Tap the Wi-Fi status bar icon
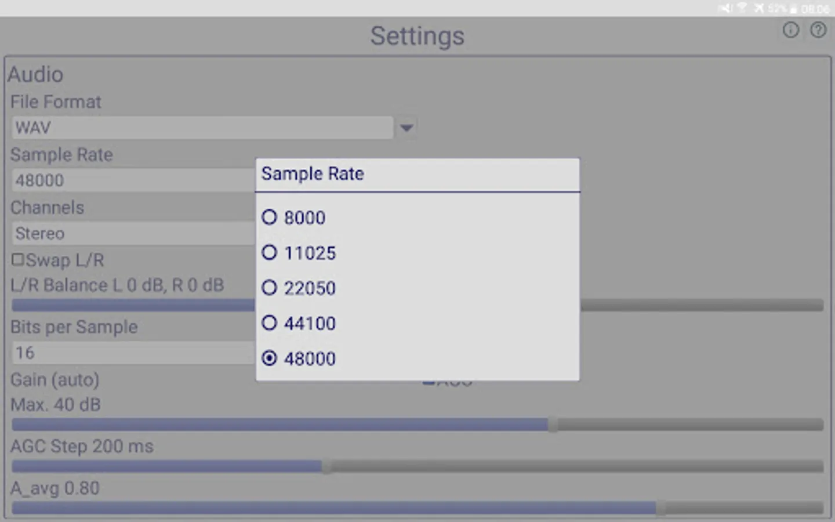The height and width of the screenshot is (522, 835). pyautogui.click(x=742, y=8)
